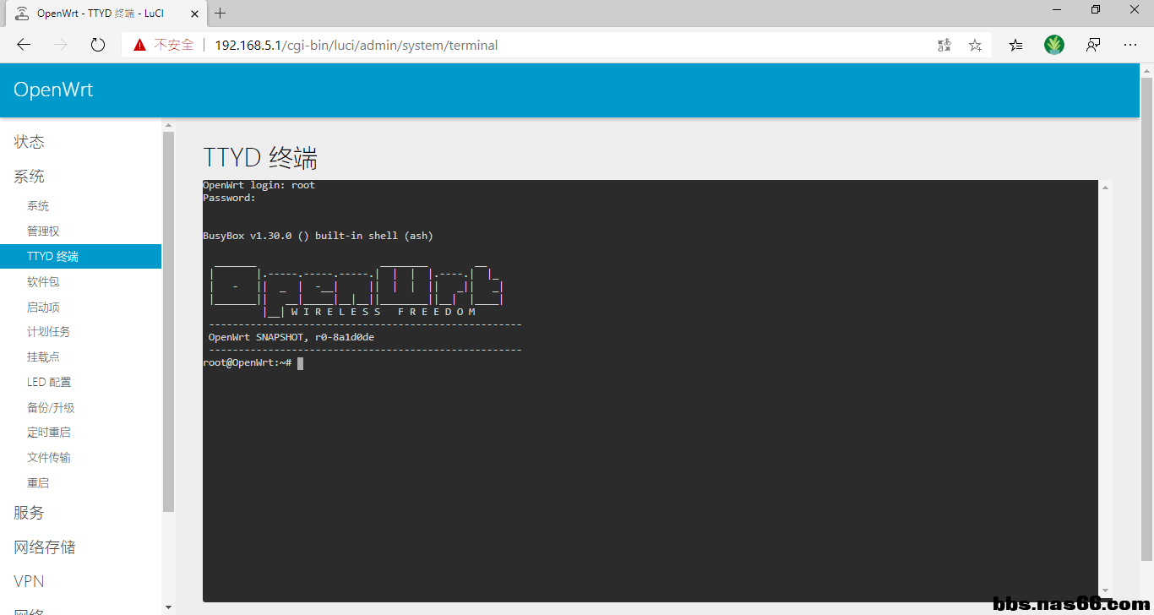The height and width of the screenshot is (615, 1154).
Task: Click the OpenWrt header logo link
Action: (x=53, y=90)
